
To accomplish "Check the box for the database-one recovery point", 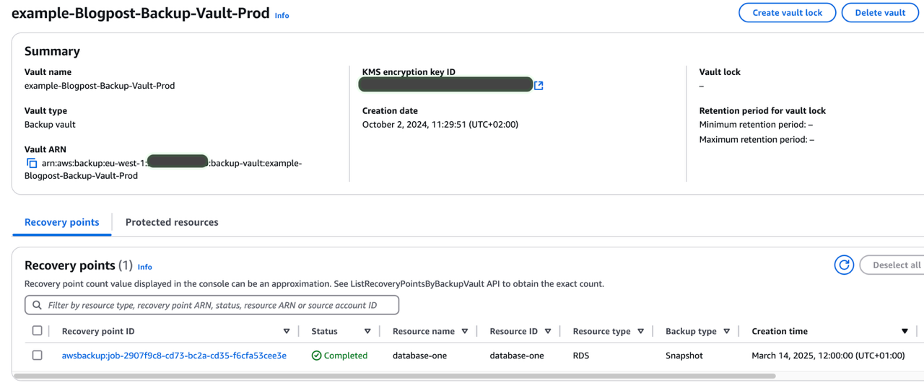I will tap(38, 356).
